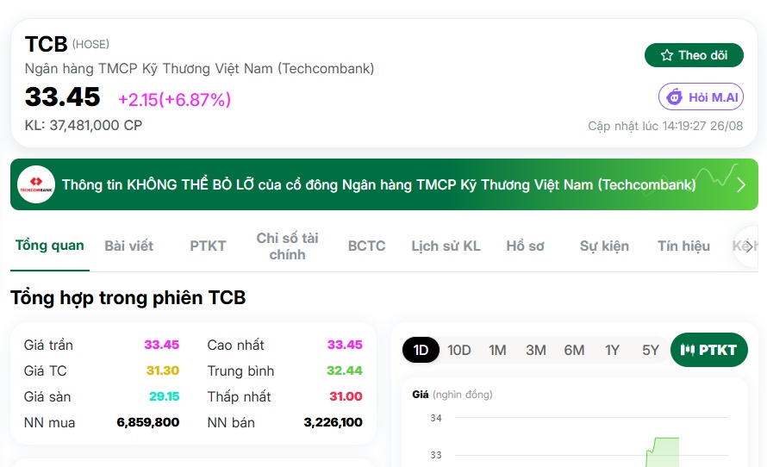Switch the chart to the 10D range
The width and height of the screenshot is (767, 467).
pos(458,350)
